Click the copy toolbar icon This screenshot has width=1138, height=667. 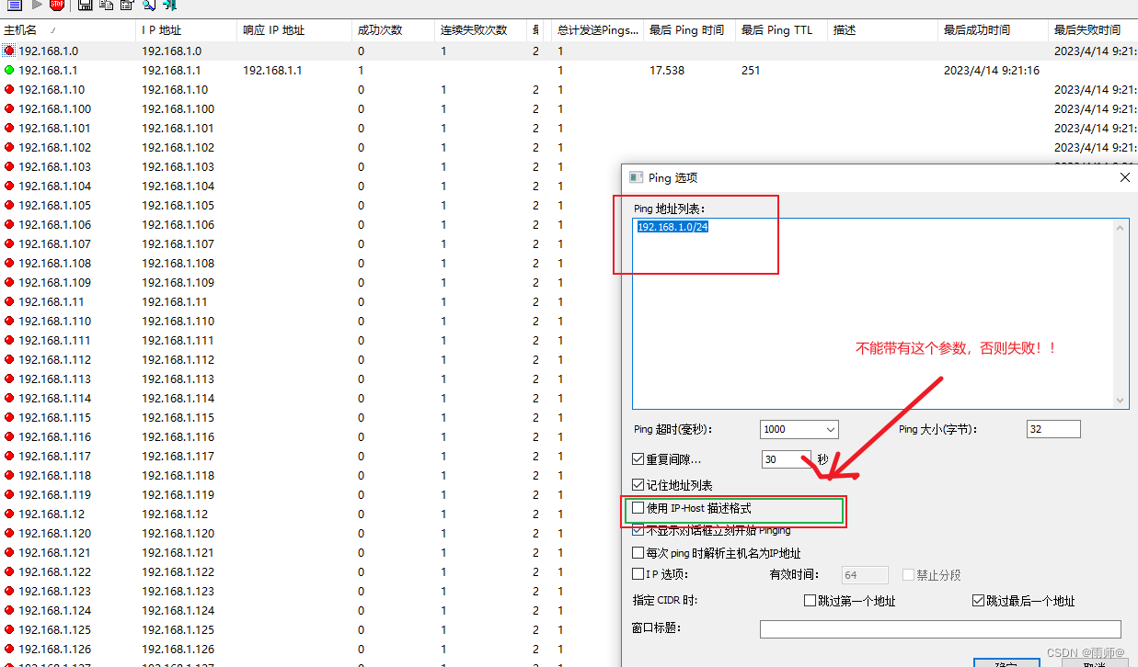105,6
